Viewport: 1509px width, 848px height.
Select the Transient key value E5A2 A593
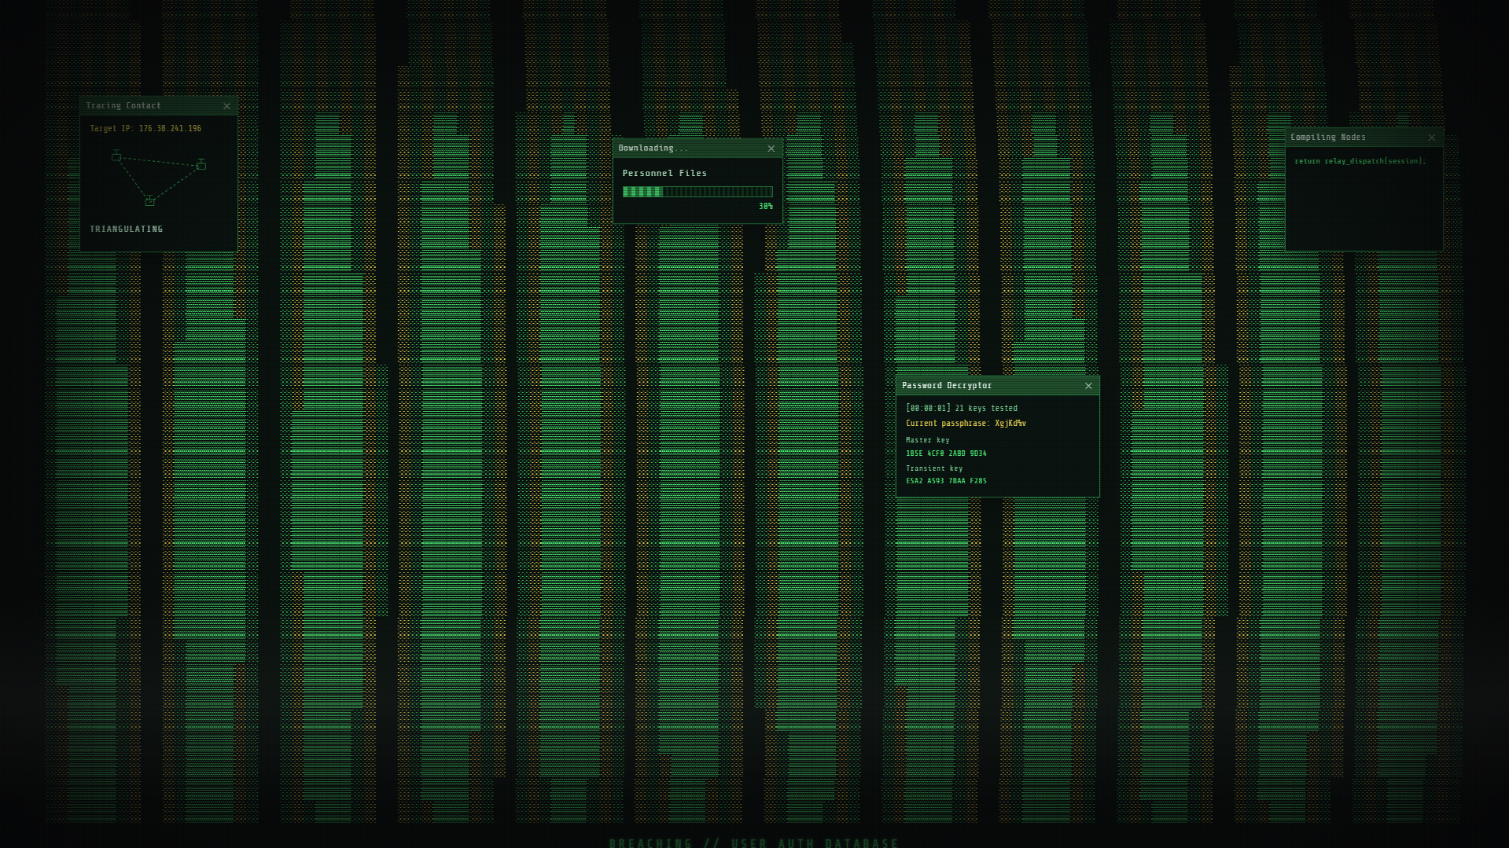pyautogui.click(x=946, y=481)
